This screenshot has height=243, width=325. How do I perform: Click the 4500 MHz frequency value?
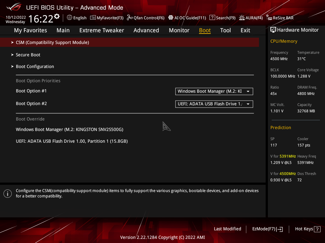[279, 59]
